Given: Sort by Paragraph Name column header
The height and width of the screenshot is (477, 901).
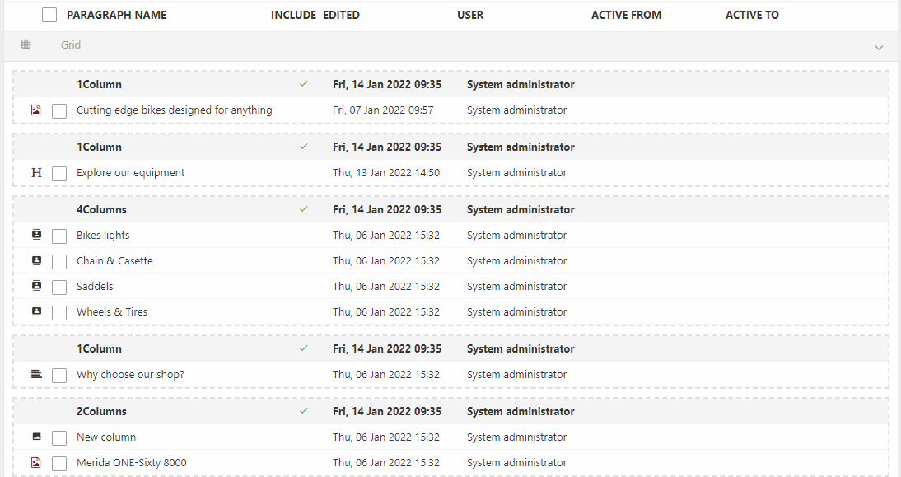Looking at the screenshot, I should click(116, 15).
